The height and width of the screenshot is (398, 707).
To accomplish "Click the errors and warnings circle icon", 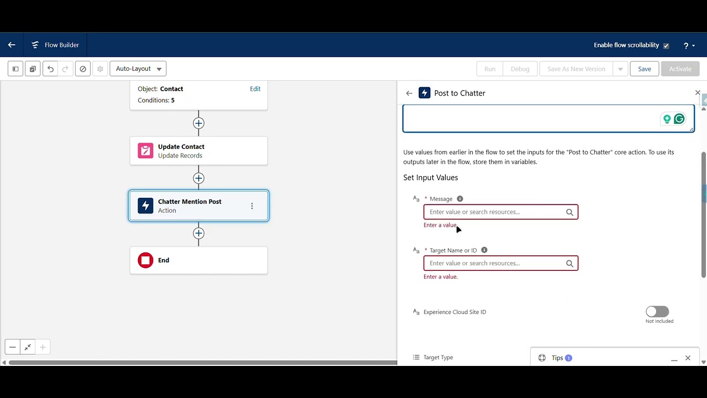I will click(83, 69).
